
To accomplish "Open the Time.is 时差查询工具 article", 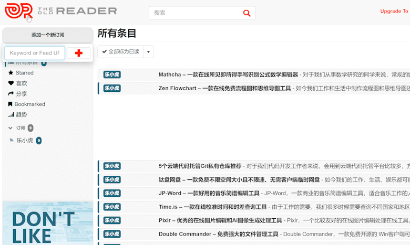I will [x=212, y=207].
